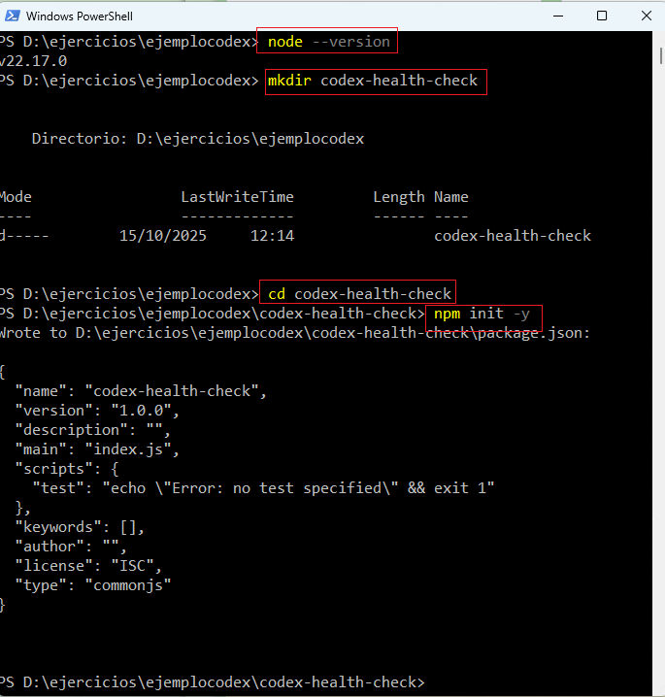Click the "LastWriteTime" column header
665x697 pixels.
[237, 197]
